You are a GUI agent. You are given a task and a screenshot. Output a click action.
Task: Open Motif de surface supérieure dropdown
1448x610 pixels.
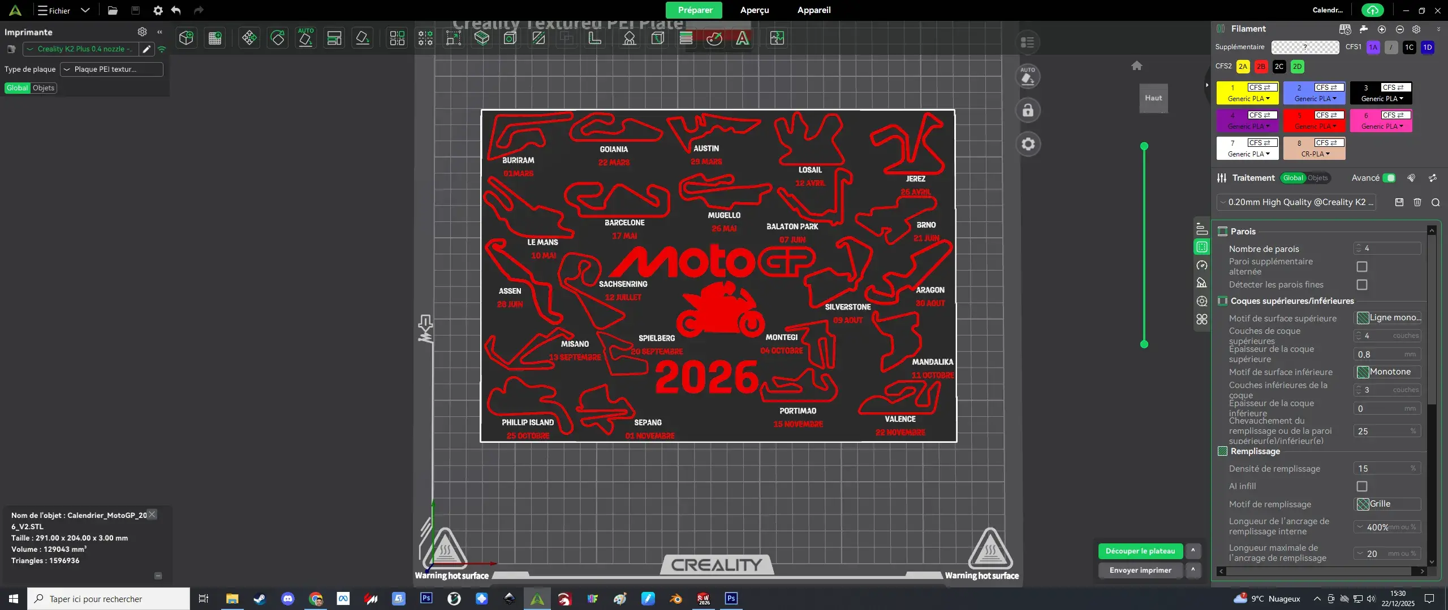pyautogui.click(x=1388, y=318)
